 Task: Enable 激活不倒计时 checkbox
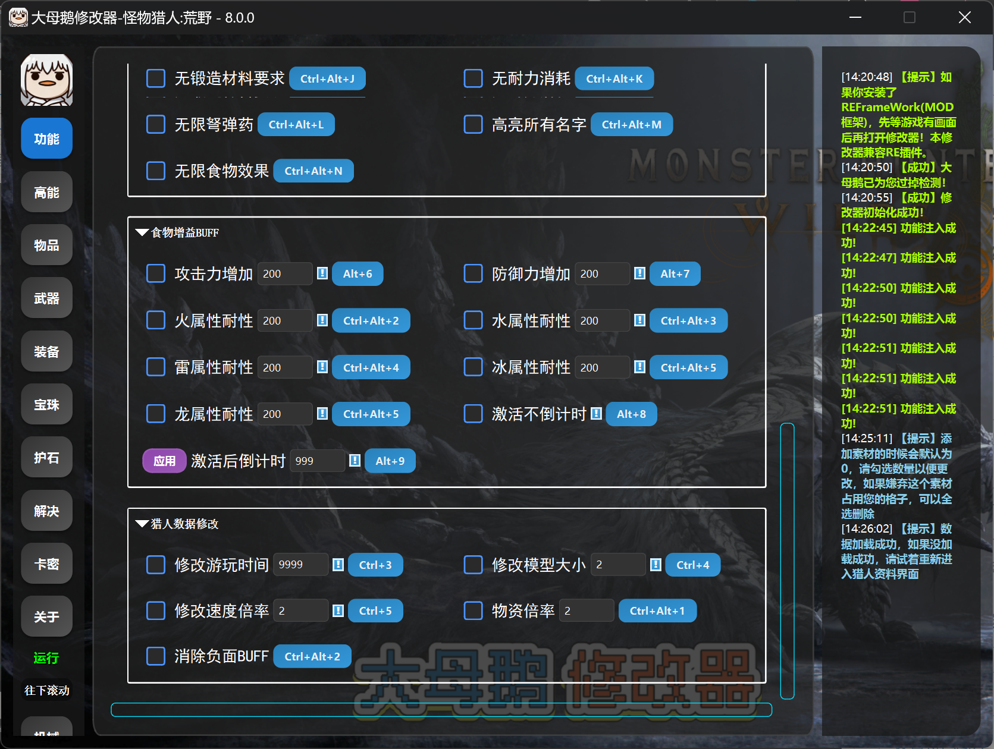473,414
